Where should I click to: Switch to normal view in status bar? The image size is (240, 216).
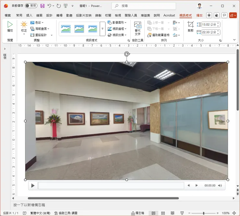click(153, 213)
